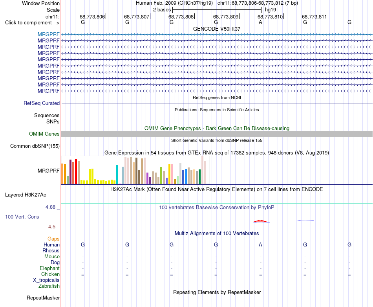Screen dimensions: 373x307
Task: Click the Elephant species label
Action: click(49, 268)
